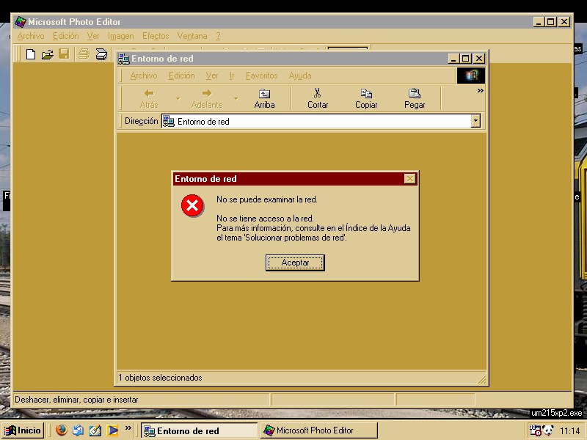
Task: Open the Ayuda menu
Action: coord(300,76)
